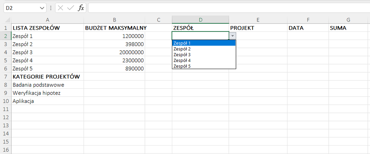Screen dimensions: 370x154
Task: Choose Zespół 5 in the dropdown list
Action: 203,66
